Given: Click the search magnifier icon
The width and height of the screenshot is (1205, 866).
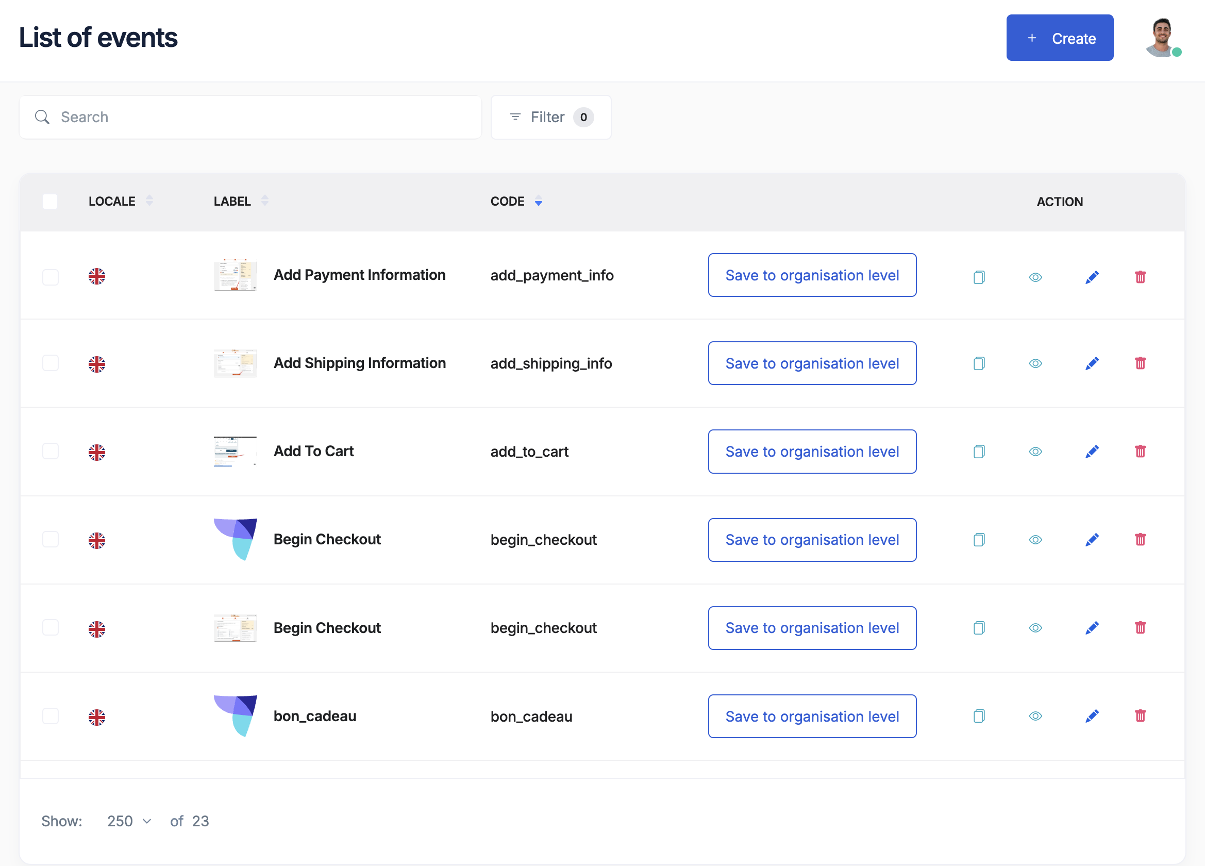Looking at the screenshot, I should [42, 117].
